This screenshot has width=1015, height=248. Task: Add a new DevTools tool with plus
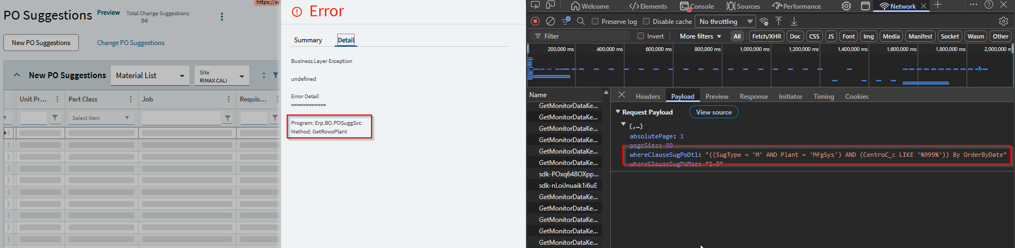pos(938,5)
